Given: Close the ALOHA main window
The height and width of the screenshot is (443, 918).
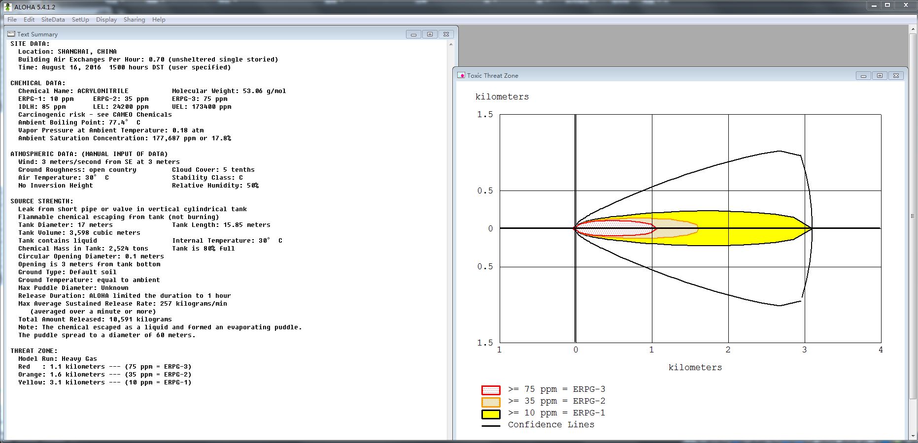Looking at the screenshot, I should point(906,5).
